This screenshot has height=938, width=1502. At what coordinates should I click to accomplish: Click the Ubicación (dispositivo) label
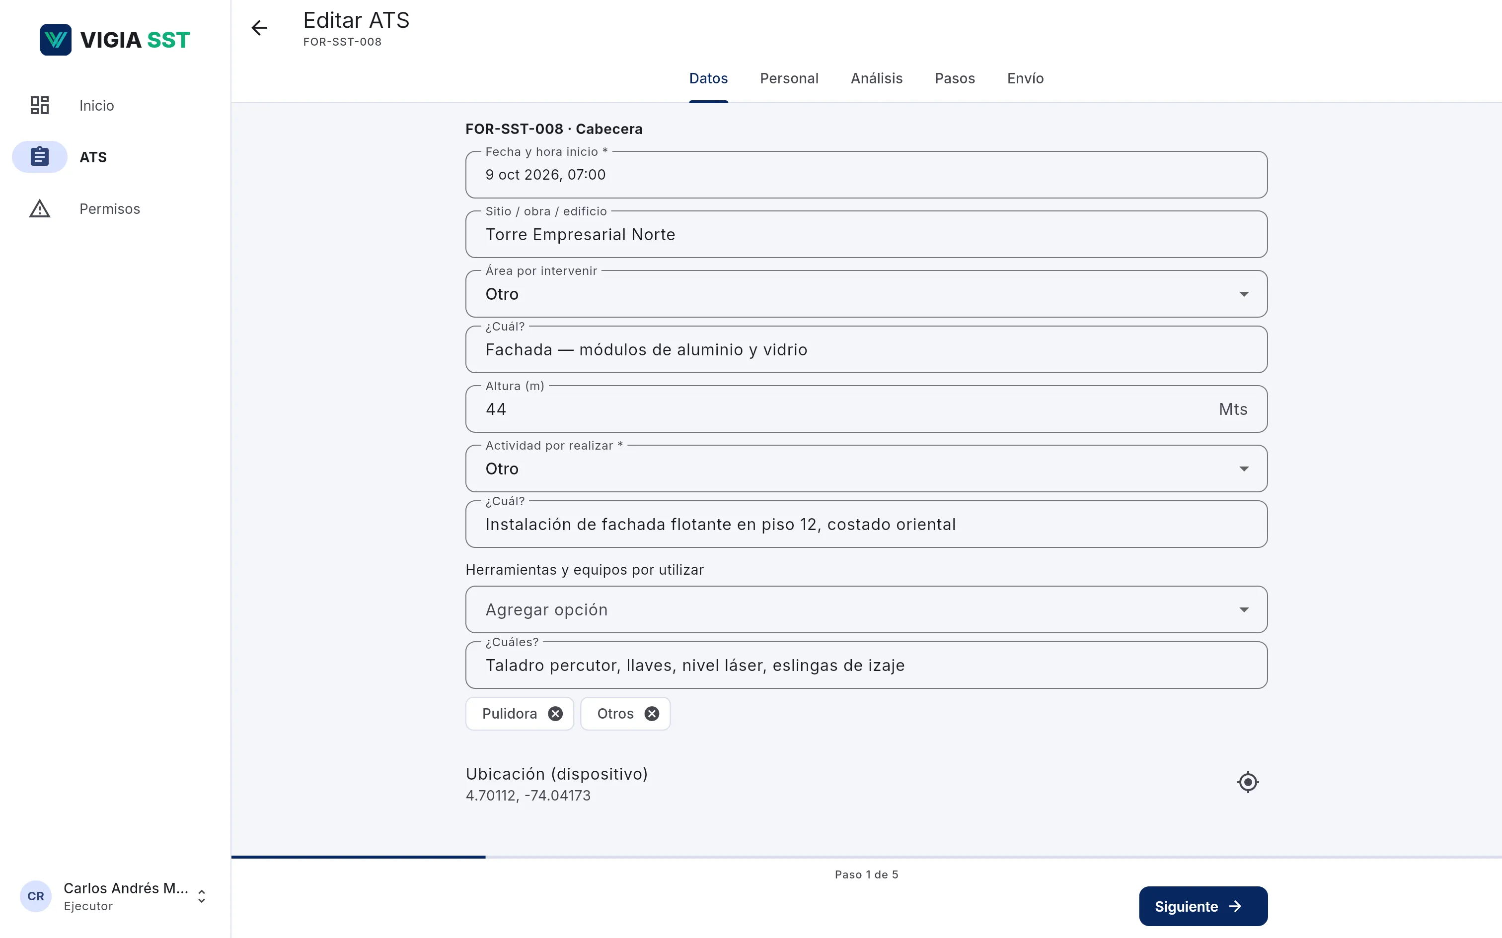click(x=557, y=774)
